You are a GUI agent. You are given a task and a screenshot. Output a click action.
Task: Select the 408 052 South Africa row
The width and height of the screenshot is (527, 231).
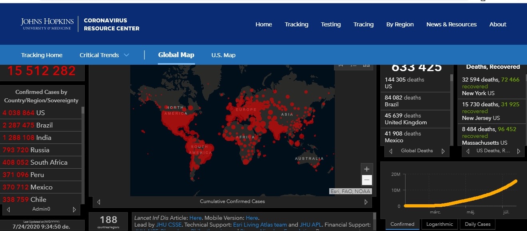(x=41, y=162)
